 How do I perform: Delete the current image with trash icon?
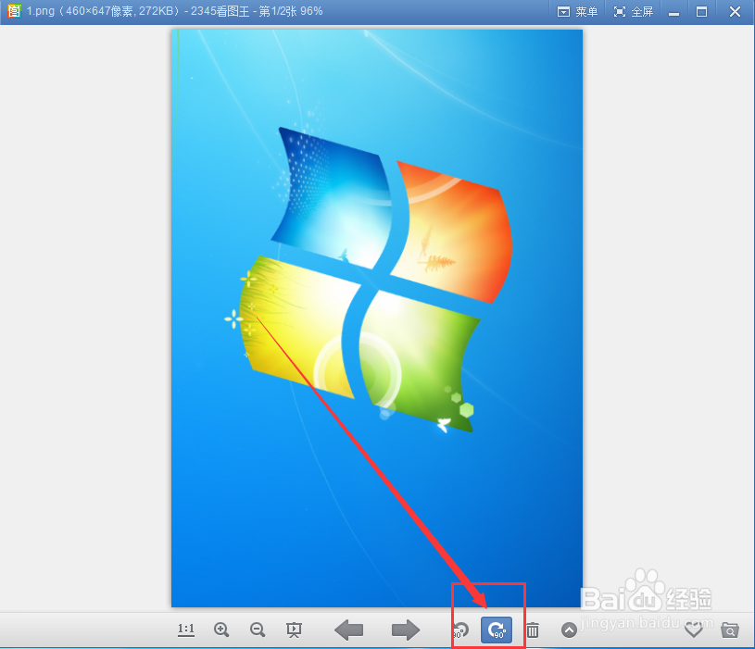click(533, 630)
